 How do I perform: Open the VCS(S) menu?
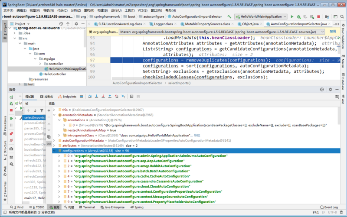click(143, 10)
